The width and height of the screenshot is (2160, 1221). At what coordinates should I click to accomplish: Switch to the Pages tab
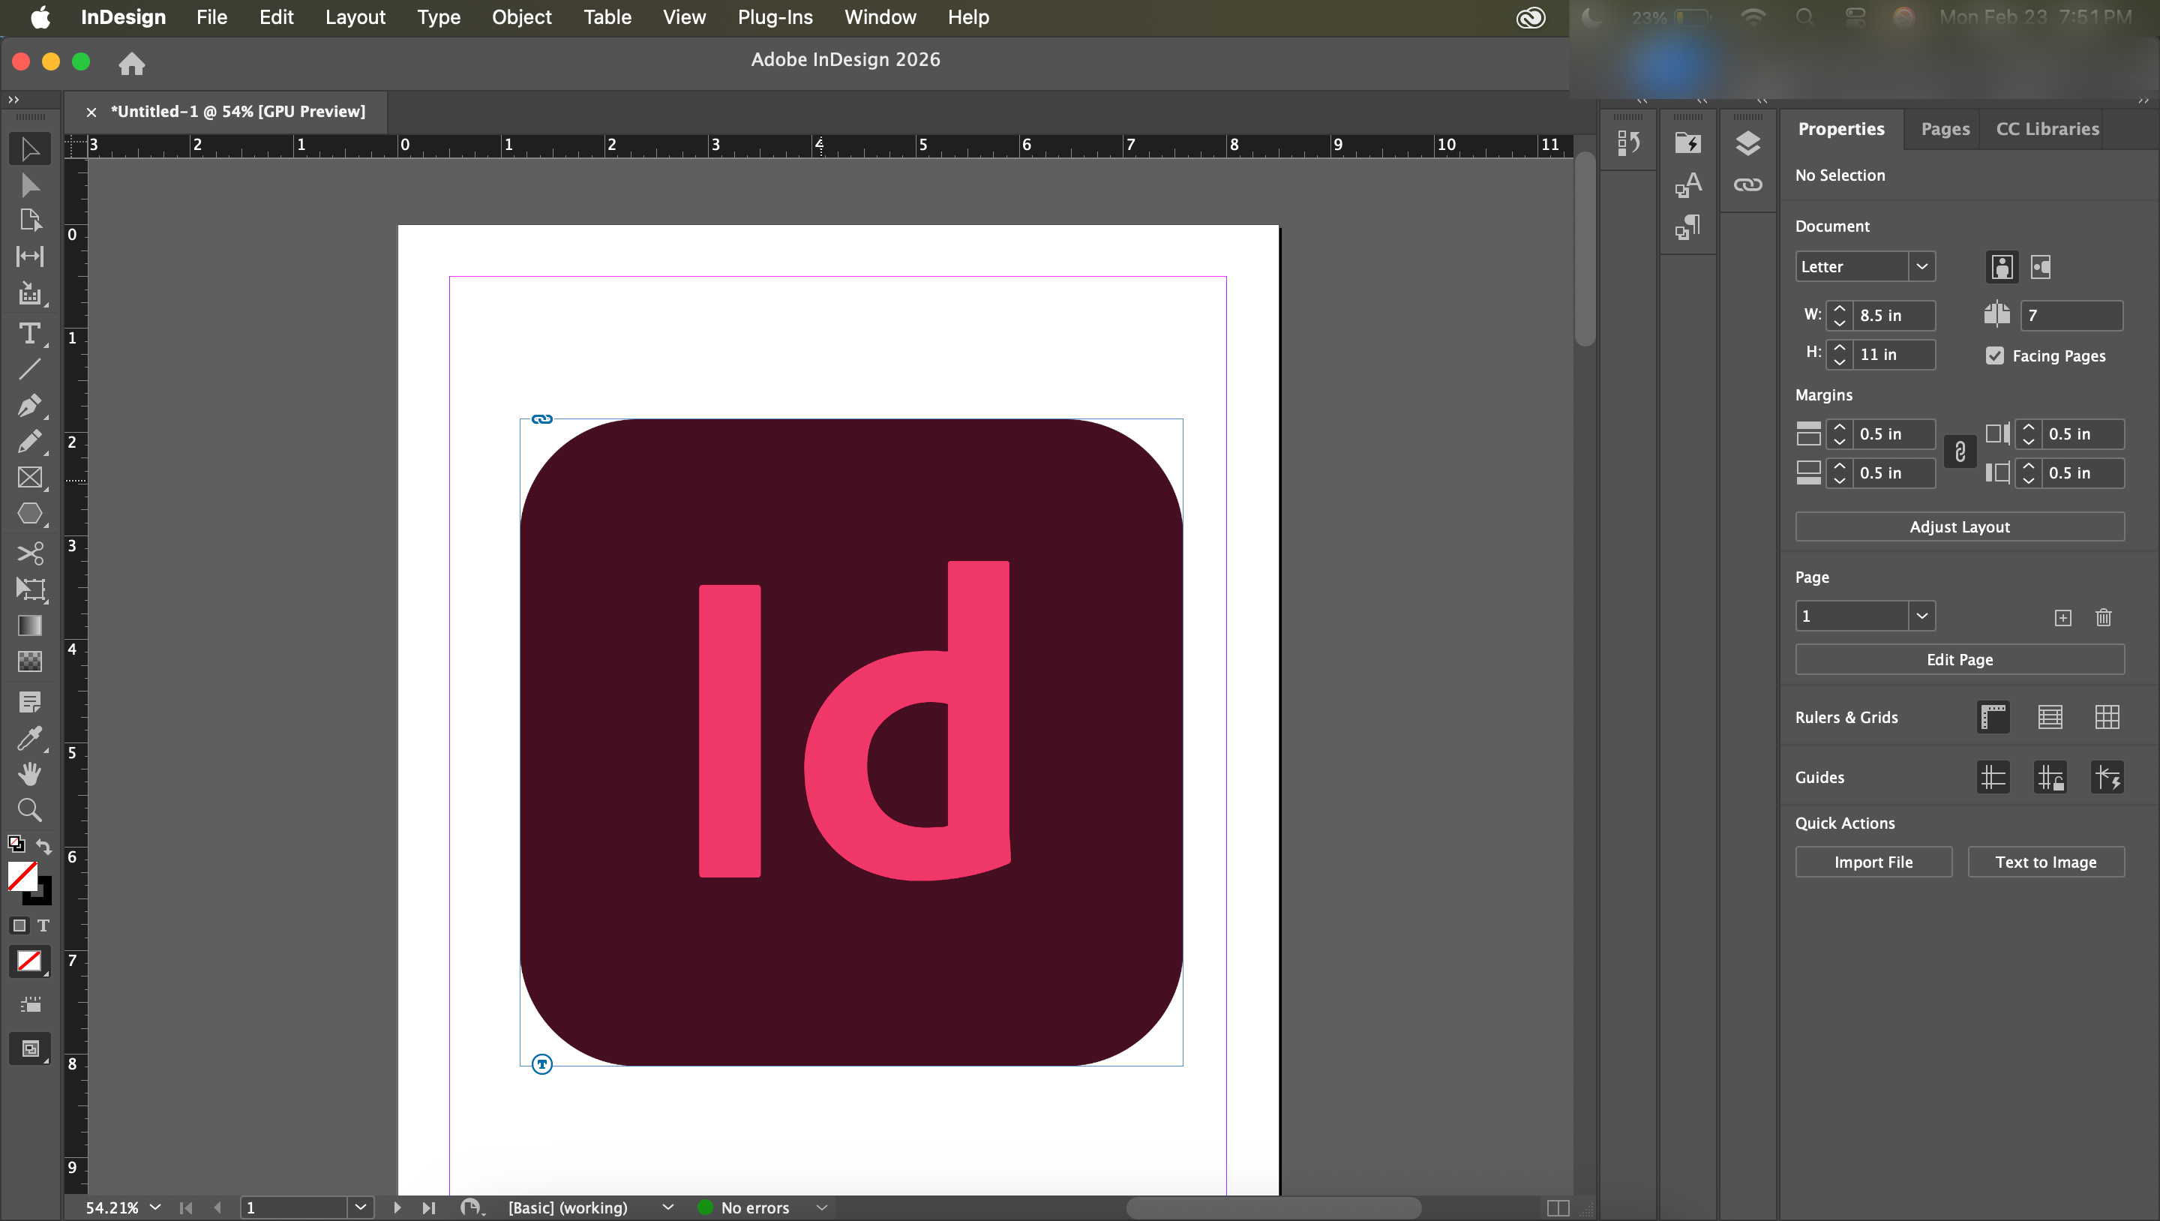point(1945,129)
